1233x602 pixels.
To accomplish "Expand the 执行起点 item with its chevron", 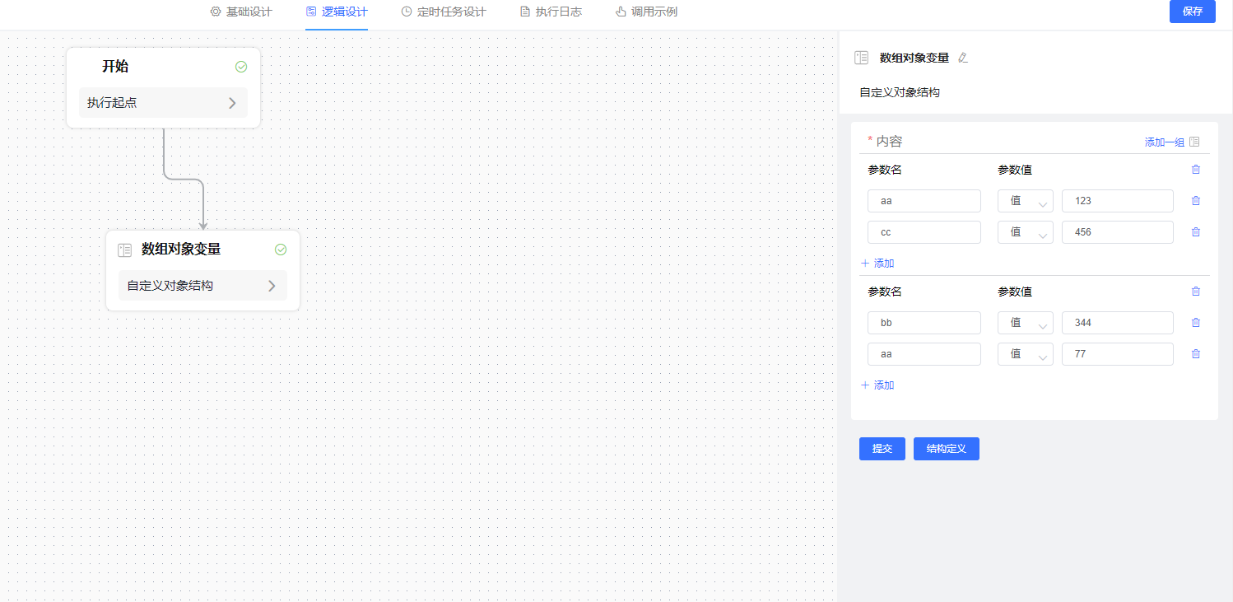I will click(233, 102).
